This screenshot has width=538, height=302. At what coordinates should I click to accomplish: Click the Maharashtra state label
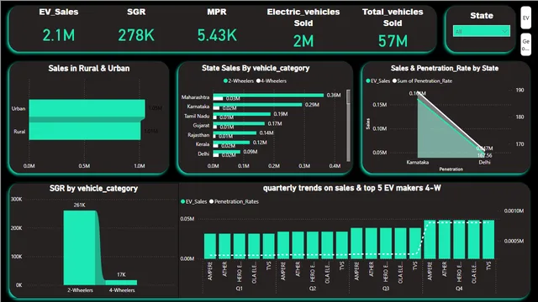pos(195,97)
